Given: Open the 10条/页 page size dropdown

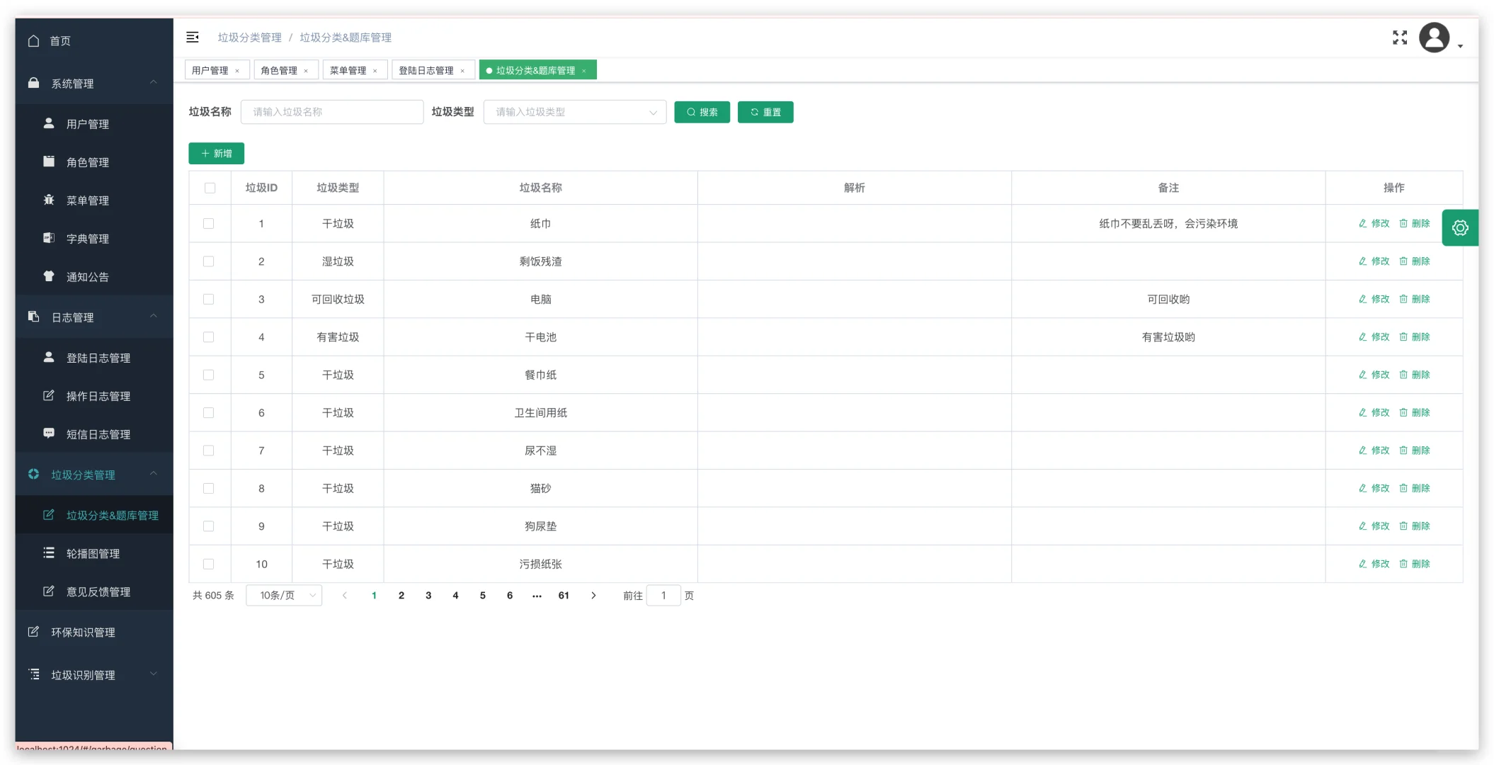Looking at the screenshot, I should coord(284,596).
